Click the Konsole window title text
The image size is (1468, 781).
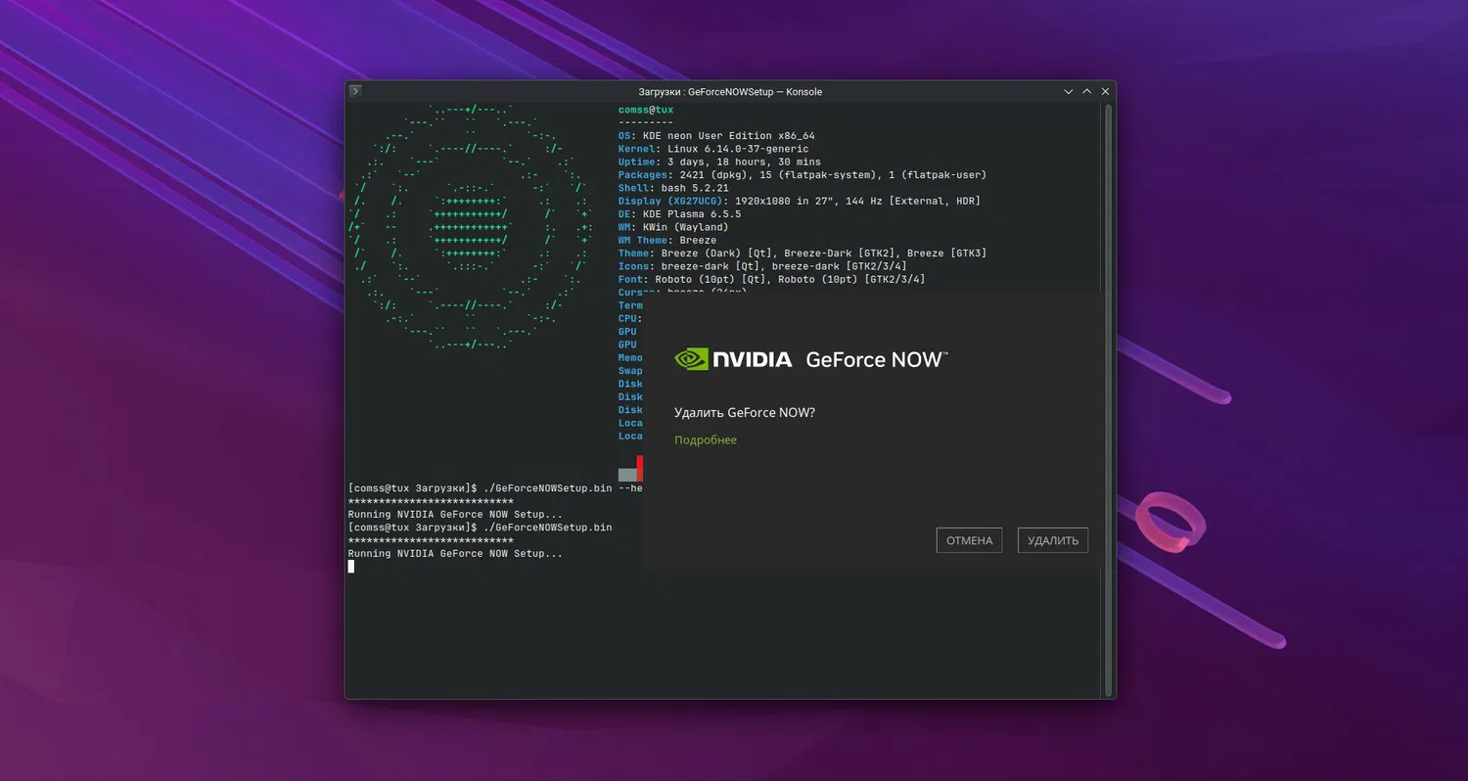click(730, 91)
